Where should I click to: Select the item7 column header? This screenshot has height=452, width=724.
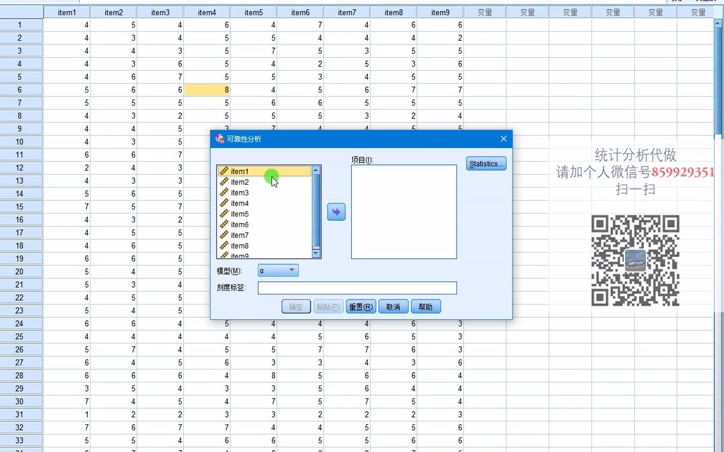pyautogui.click(x=347, y=12)
